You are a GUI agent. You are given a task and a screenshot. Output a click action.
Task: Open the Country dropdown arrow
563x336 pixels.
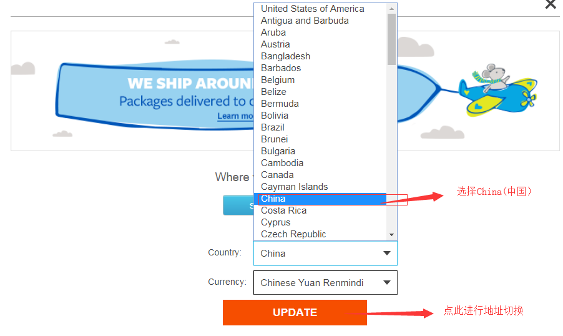387,254
